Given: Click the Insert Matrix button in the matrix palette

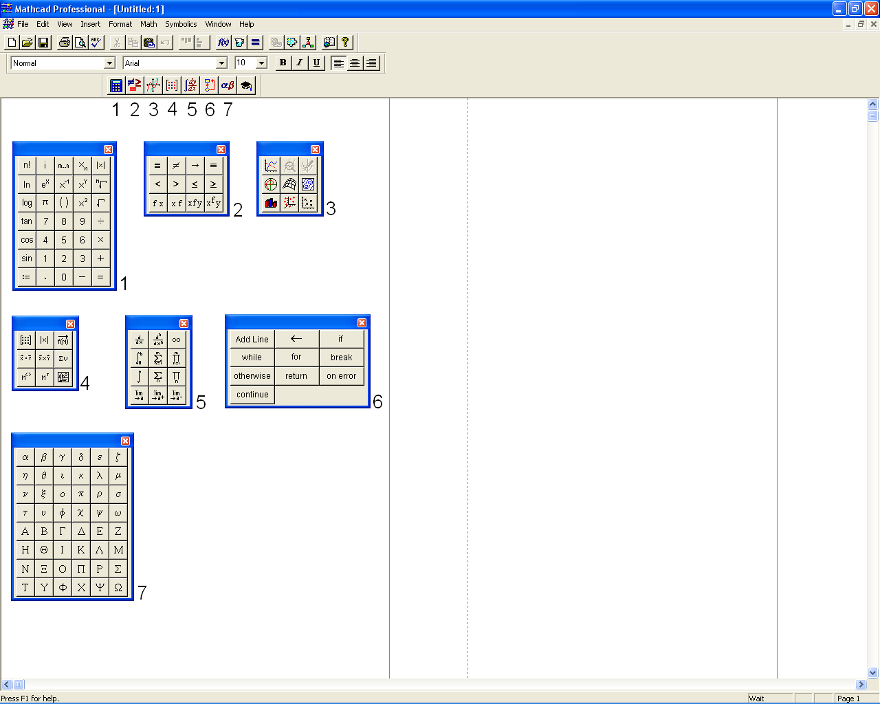Looking at the screenshot, I should (x=26, y=340).
